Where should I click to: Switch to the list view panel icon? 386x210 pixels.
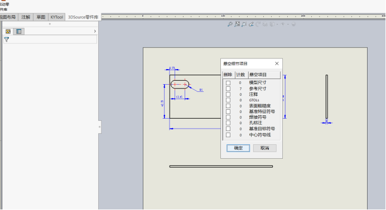[19, 32]
